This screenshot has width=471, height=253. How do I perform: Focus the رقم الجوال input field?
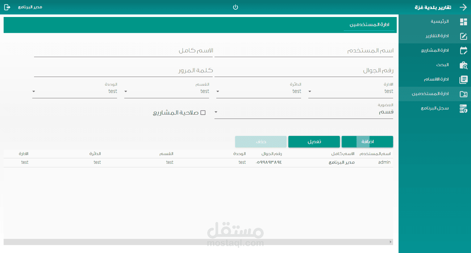coord(304,71)
